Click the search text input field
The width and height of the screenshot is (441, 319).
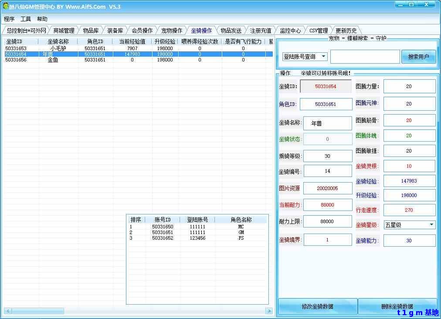365,57
